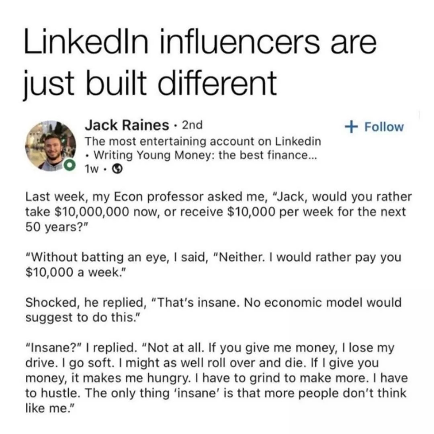This screenshot has height=434, width=434.
Task: Select the paragraph starting 'Shocked, he replied'
Action: [213, 310]
